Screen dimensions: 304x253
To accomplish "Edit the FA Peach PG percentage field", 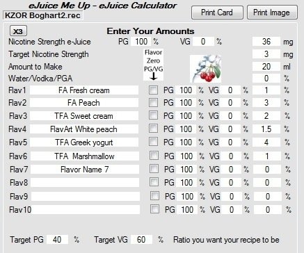I will 186,103.
